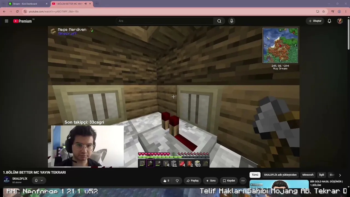Open subscription notification bell dropdown

(39, 180)
